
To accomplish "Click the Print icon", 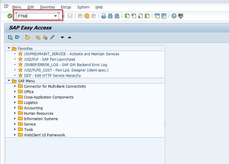I will (104, 16).
